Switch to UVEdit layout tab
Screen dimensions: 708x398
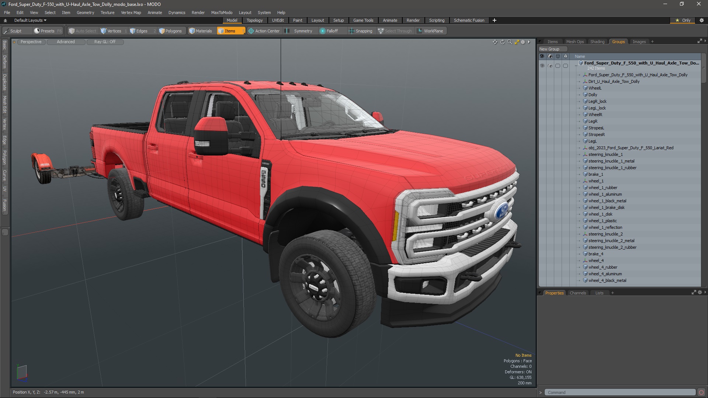(278, 20)
